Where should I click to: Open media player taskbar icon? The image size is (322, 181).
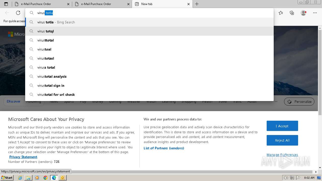37,178
